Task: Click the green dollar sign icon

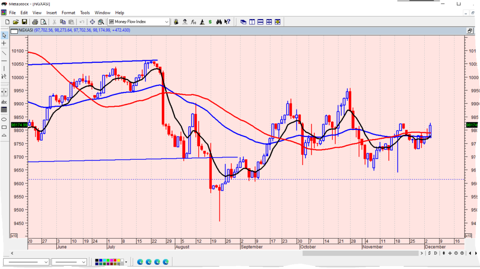Action: 210,22
